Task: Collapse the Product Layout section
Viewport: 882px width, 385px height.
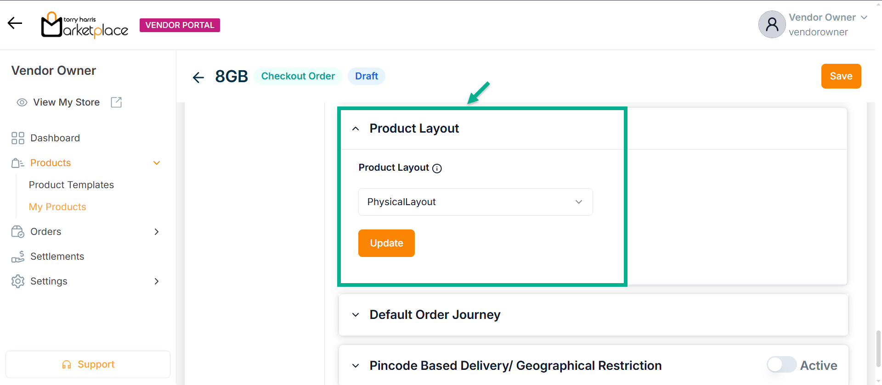Action: (356, 129)
